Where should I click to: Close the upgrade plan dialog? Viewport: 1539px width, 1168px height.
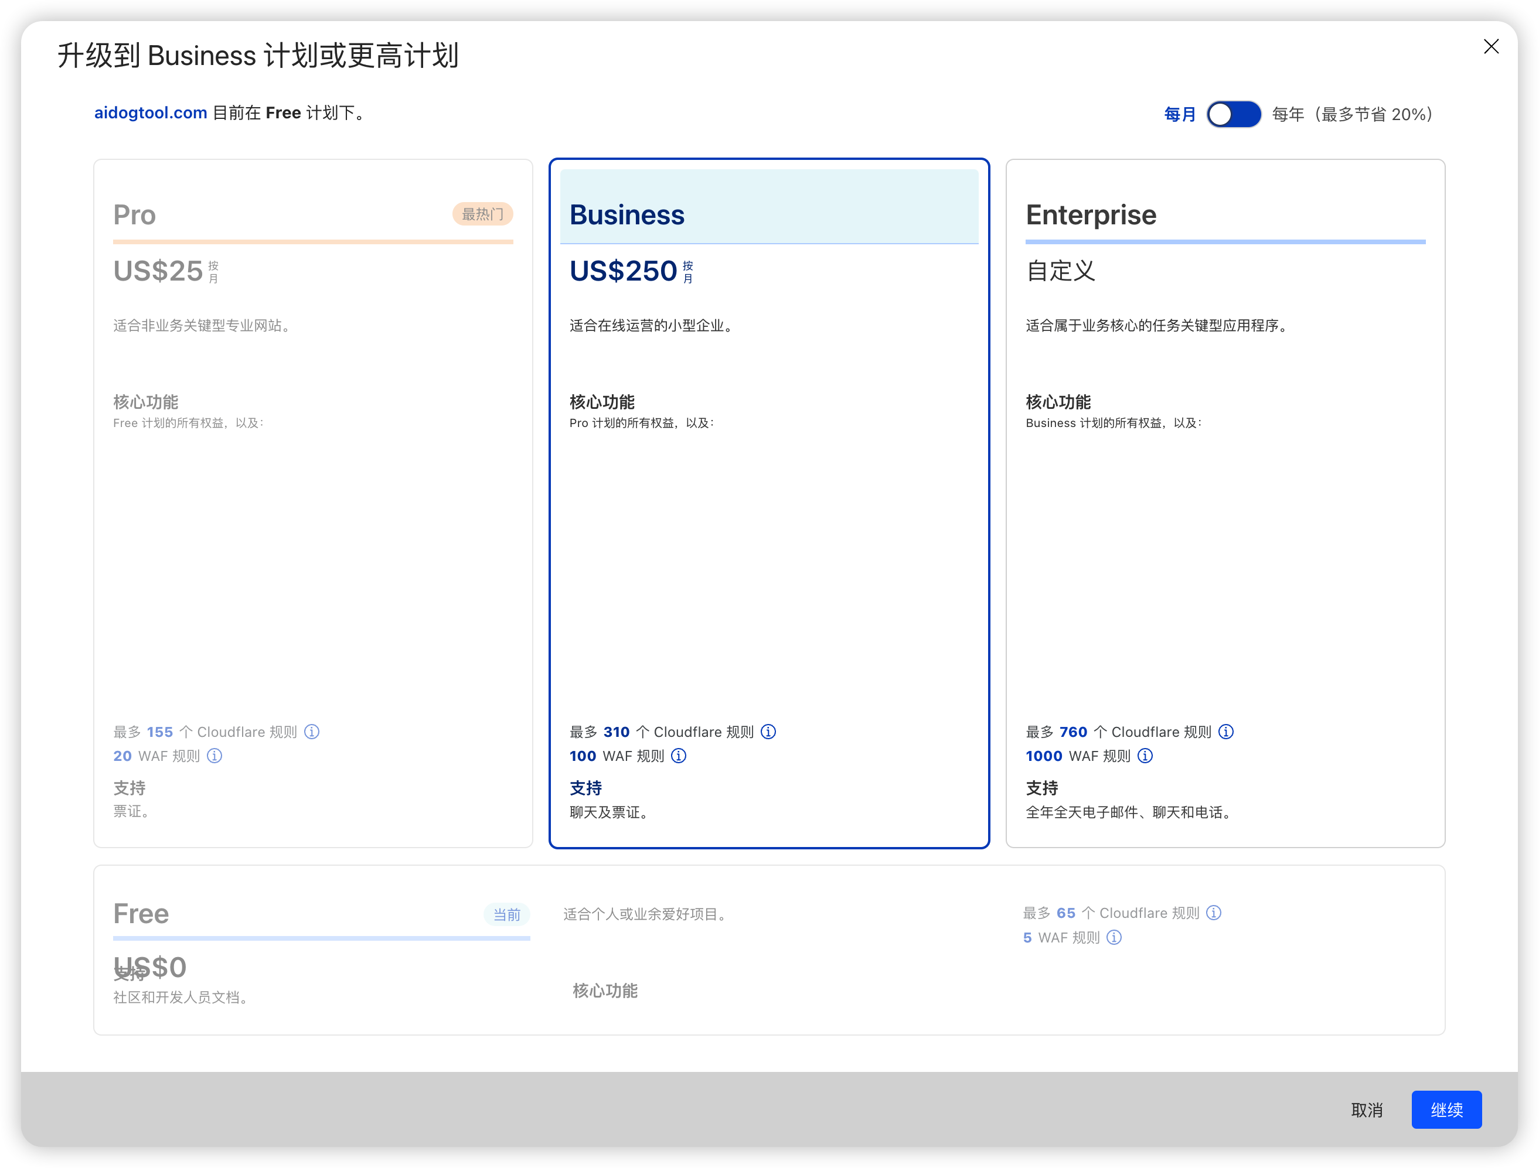click(x=1491, y=47)
